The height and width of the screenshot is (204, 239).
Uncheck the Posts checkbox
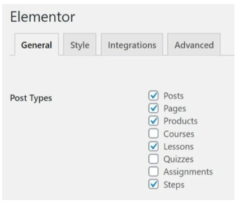coord(153,96)
